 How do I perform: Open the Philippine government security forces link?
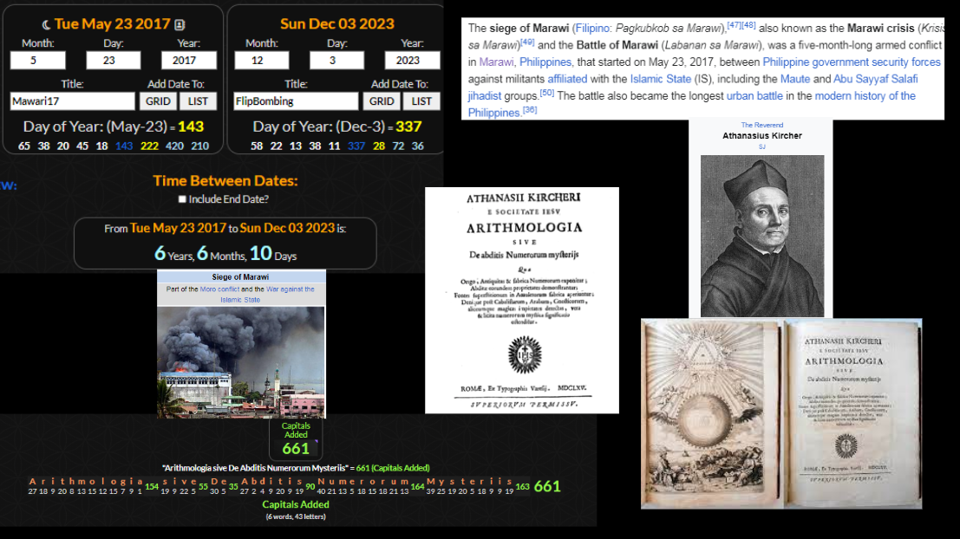[852, 62]
